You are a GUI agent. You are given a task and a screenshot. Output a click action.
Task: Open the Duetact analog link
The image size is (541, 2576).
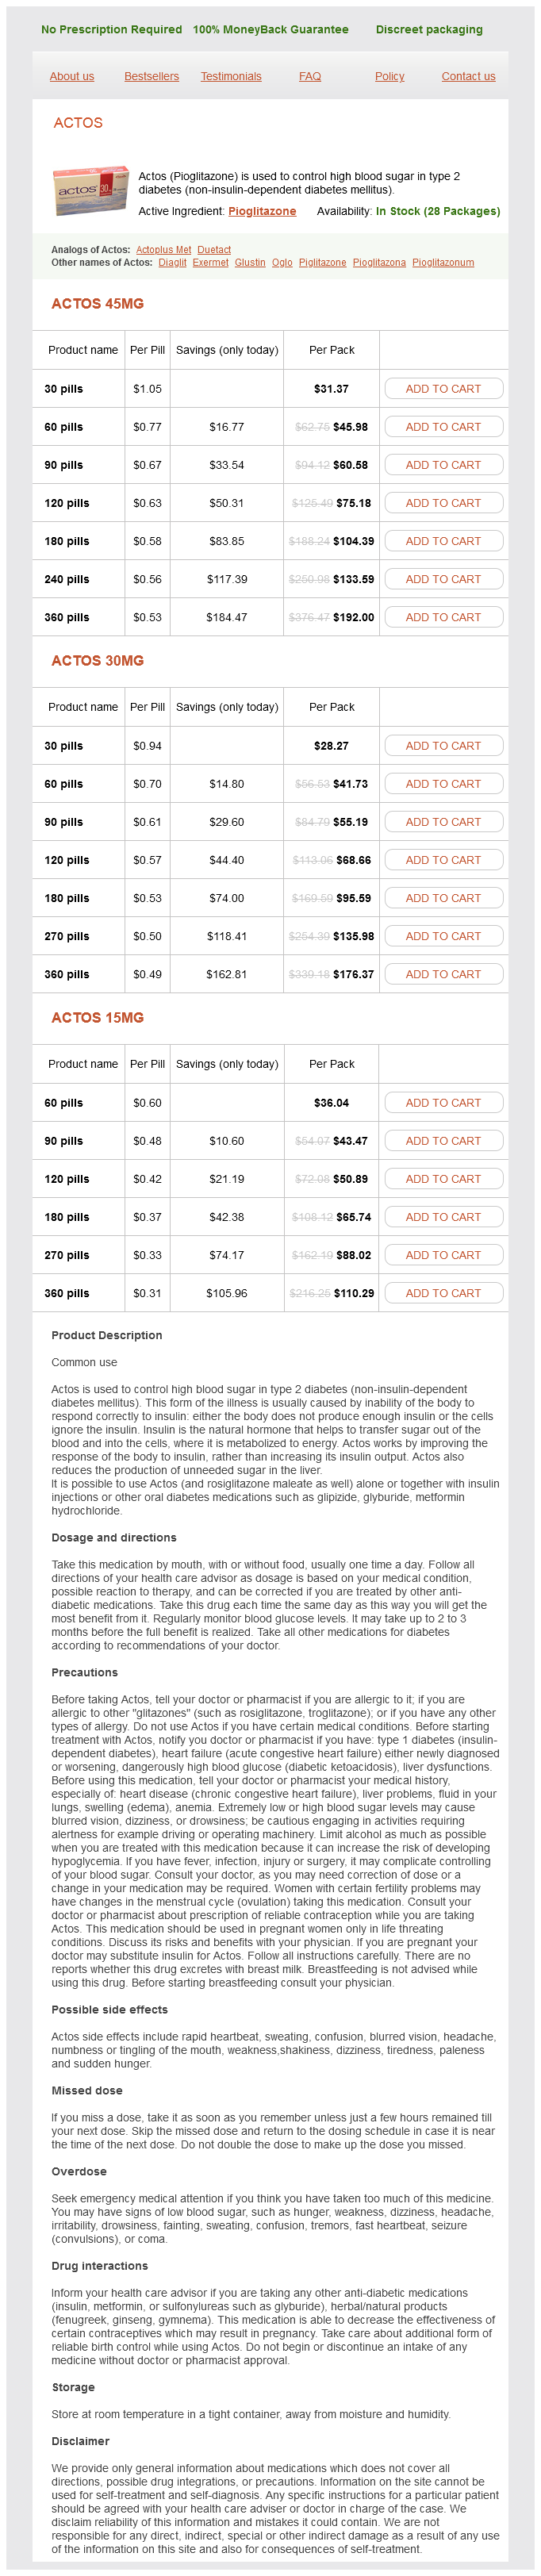[214, 250]
